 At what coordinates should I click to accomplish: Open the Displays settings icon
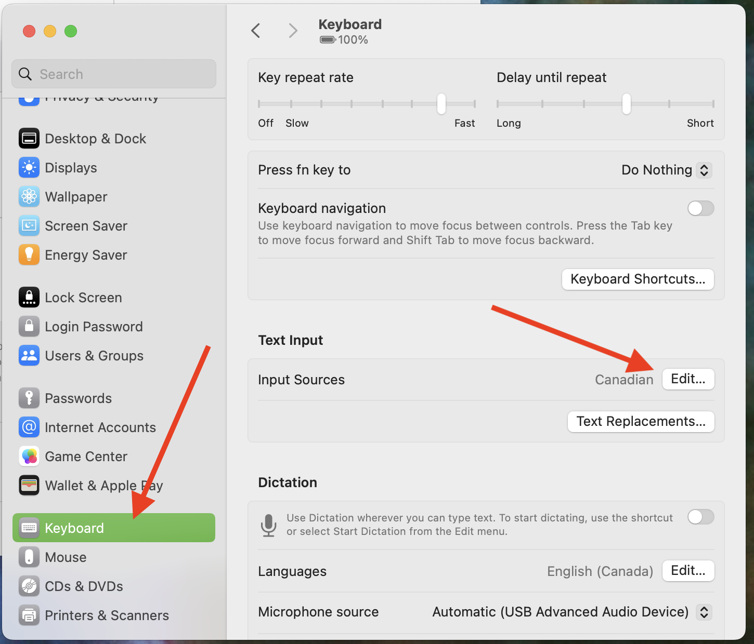(x=29, y=167)
